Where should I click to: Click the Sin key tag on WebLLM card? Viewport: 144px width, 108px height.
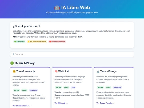pos(58,87)
